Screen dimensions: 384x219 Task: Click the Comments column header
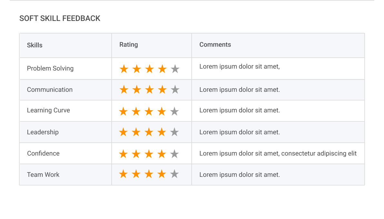[215, 45]
